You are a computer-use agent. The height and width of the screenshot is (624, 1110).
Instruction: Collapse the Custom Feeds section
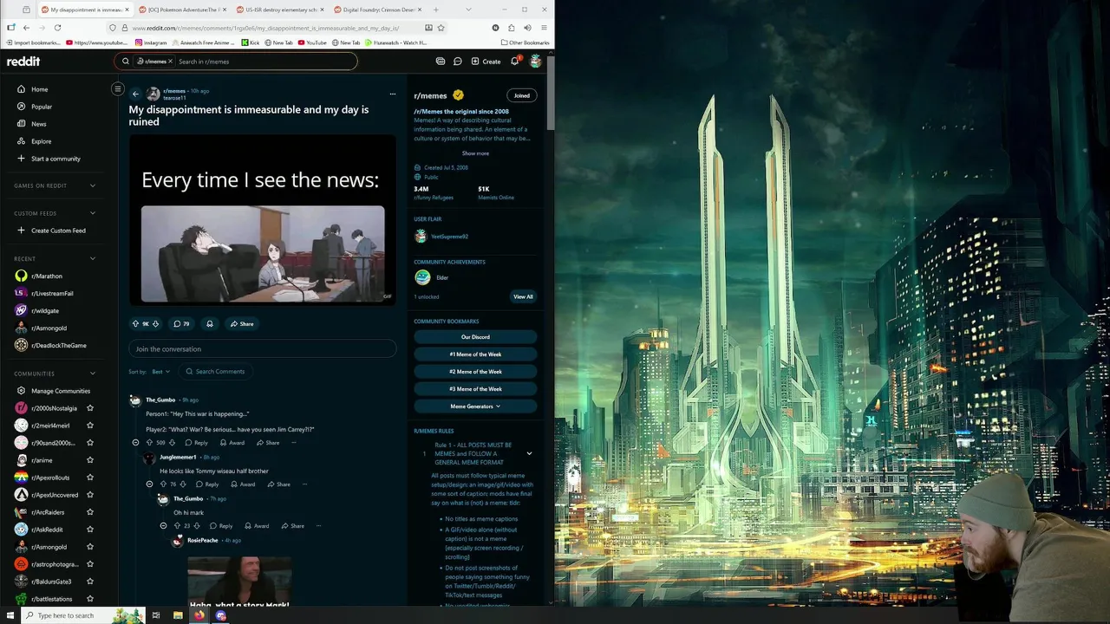pos(93,213)
